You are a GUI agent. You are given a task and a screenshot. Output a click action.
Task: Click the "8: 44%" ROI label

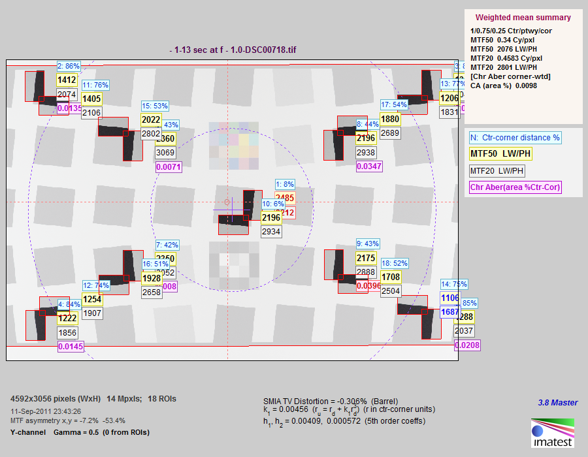click(x=367, y=124)
